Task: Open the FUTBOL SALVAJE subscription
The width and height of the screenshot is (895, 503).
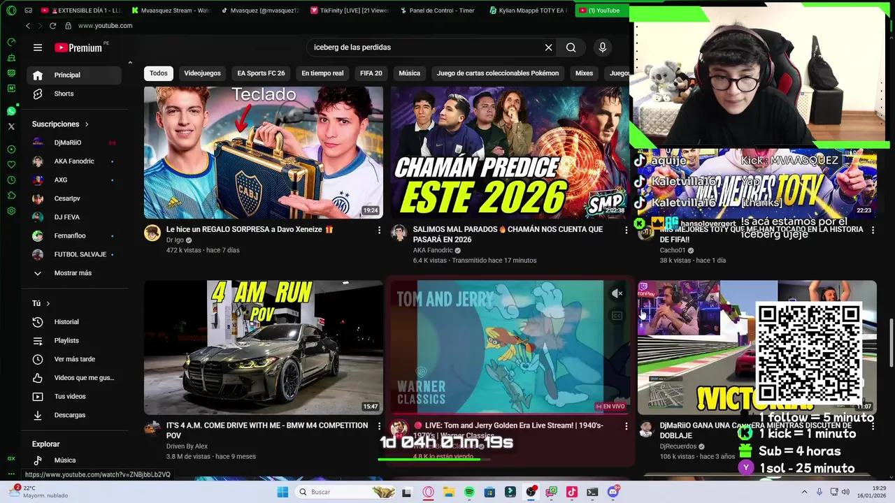Action: click(x=76, y=254)
